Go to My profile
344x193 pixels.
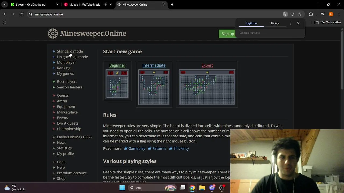pyautogui.click(x=65, y=154)
